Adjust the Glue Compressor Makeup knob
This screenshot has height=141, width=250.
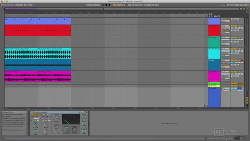75,130
